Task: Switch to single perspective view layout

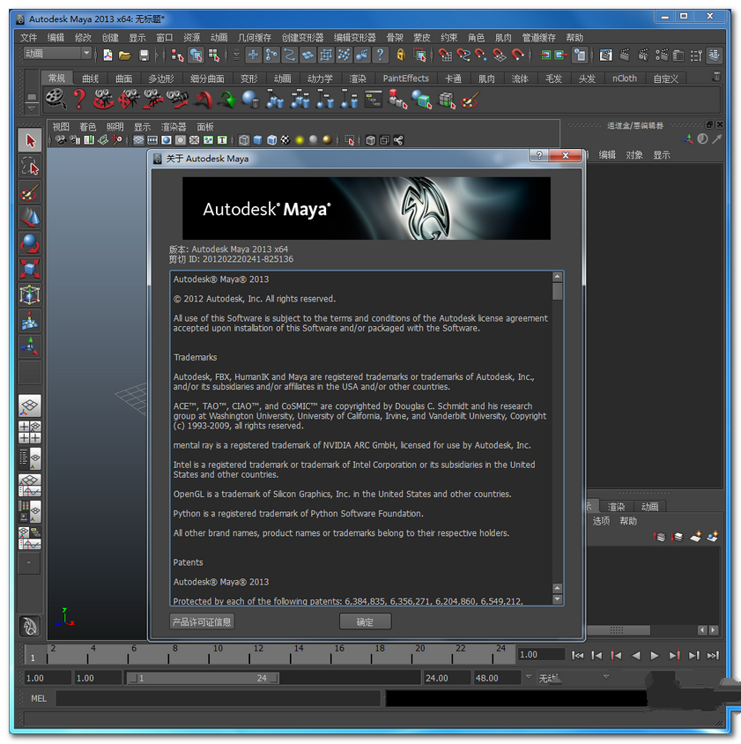Action: point(30,405)
